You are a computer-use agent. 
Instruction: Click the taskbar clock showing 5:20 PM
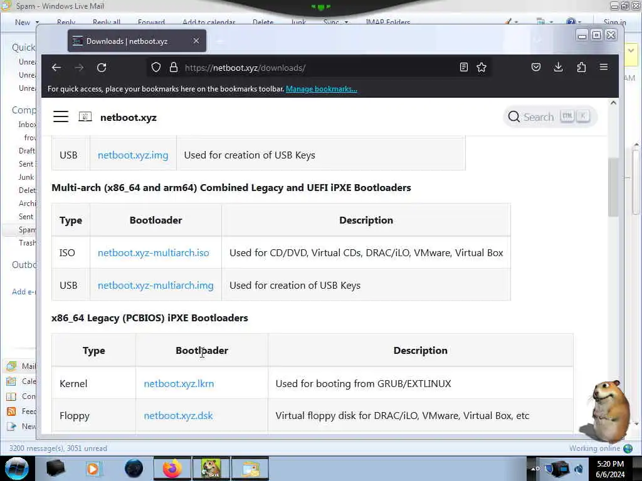click(610, 468)
